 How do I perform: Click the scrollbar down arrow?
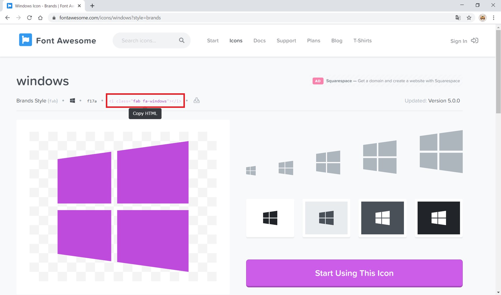(498, 292)
